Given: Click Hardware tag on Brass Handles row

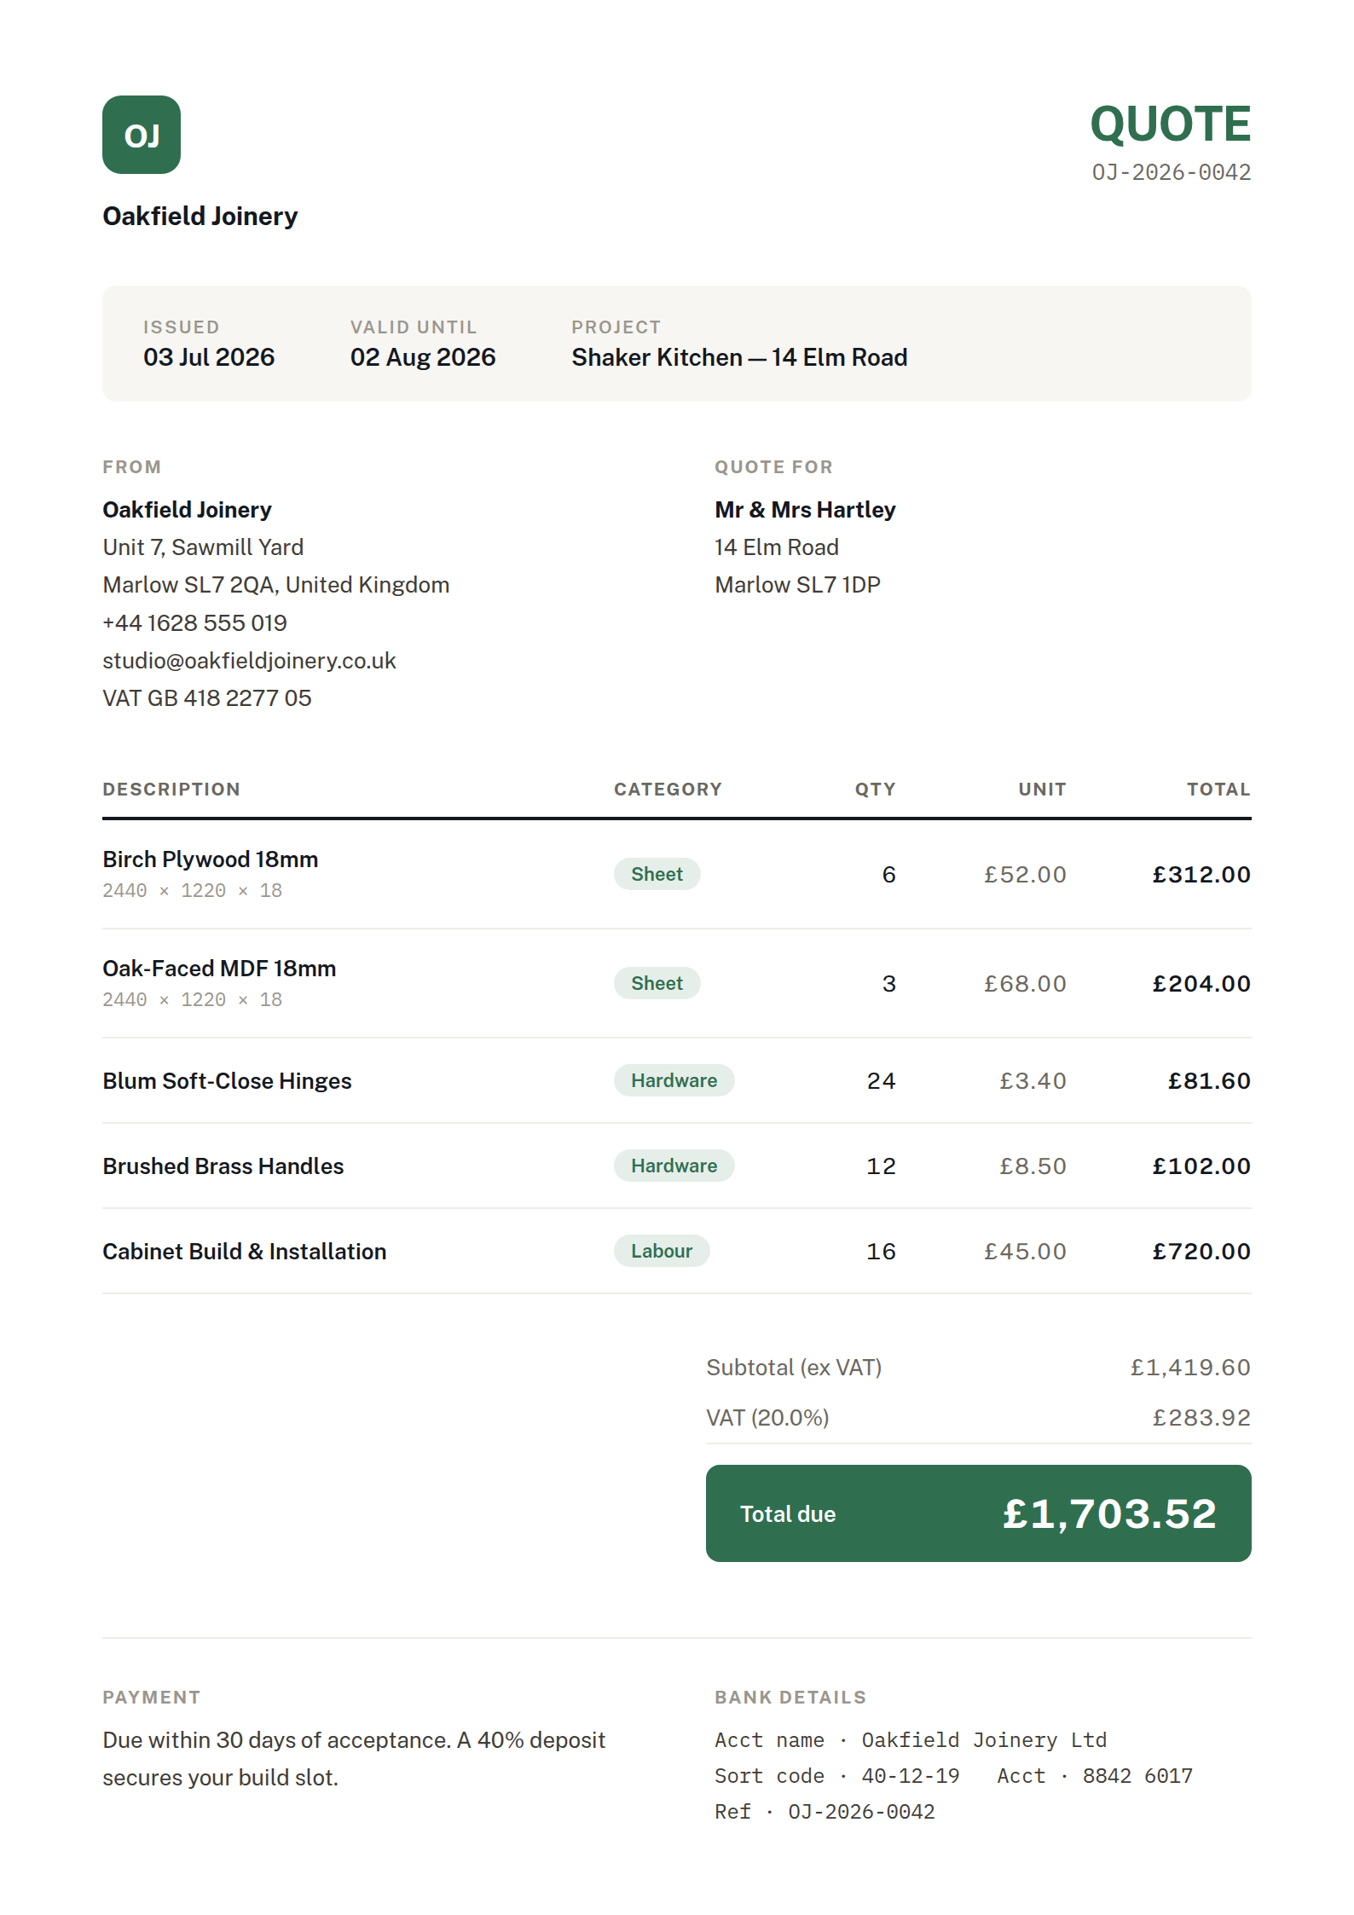Looking at the screenshot, I should point(674,1166).
